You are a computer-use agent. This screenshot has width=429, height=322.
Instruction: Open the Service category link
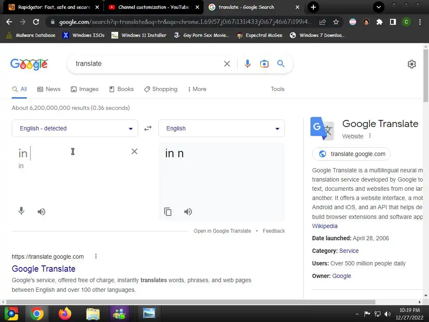tap(349, 251)
